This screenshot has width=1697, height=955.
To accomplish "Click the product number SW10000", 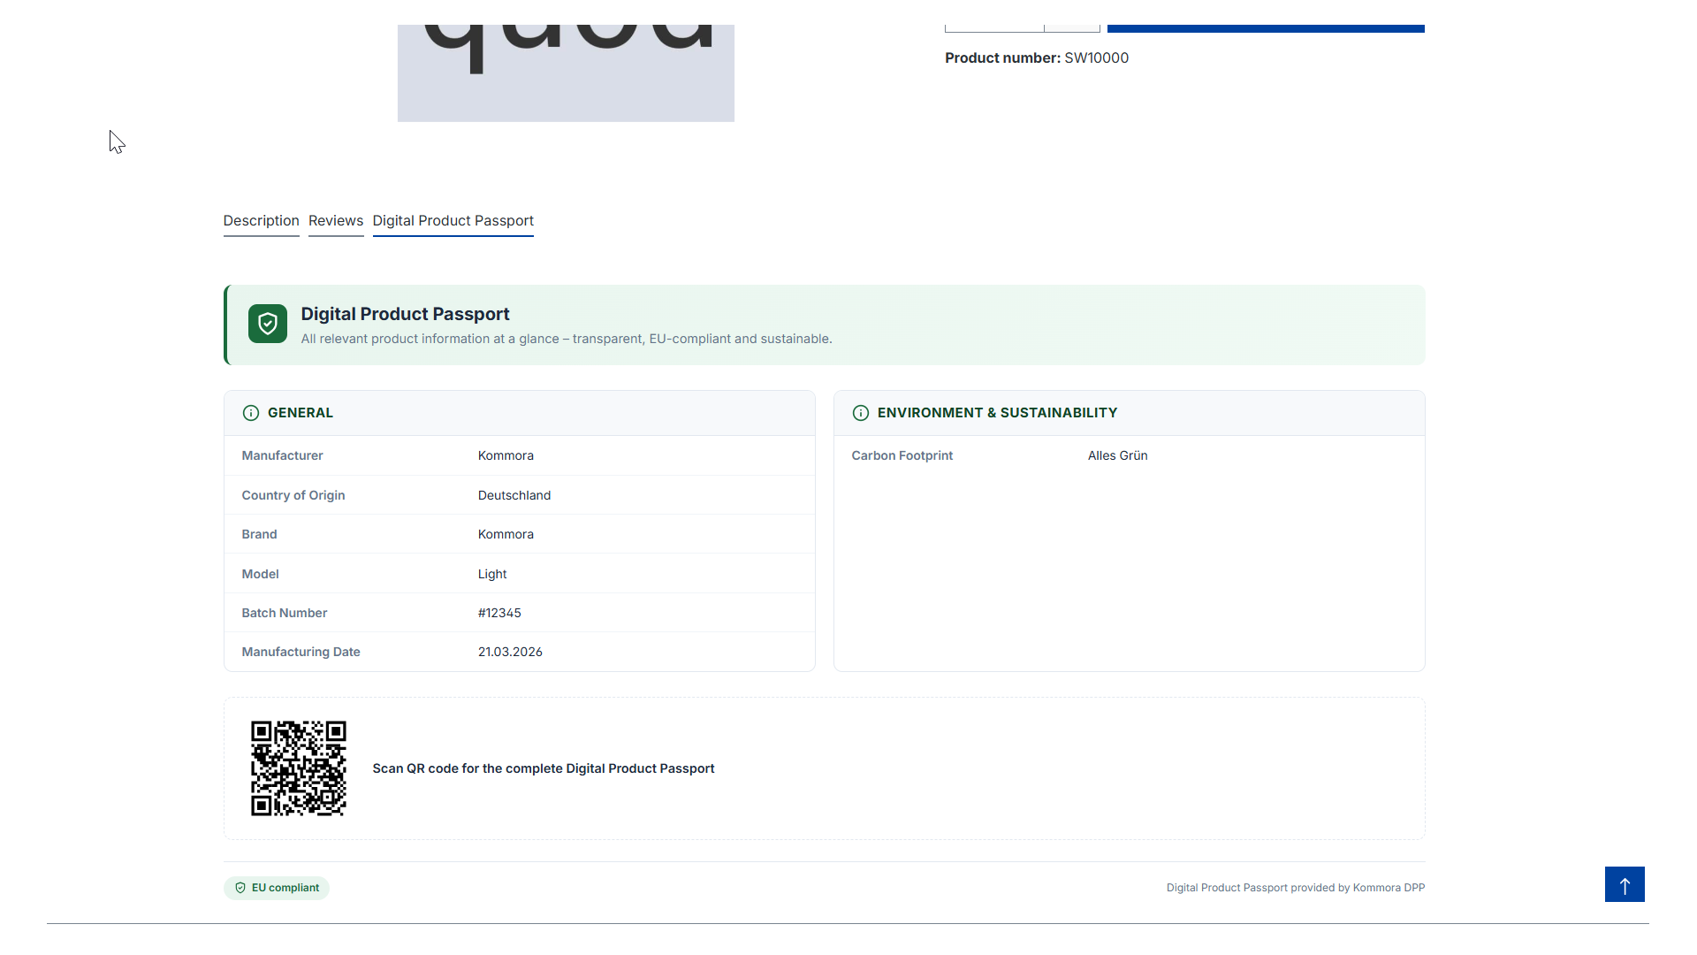I will pyautogui.click(x=1096, y=58).
